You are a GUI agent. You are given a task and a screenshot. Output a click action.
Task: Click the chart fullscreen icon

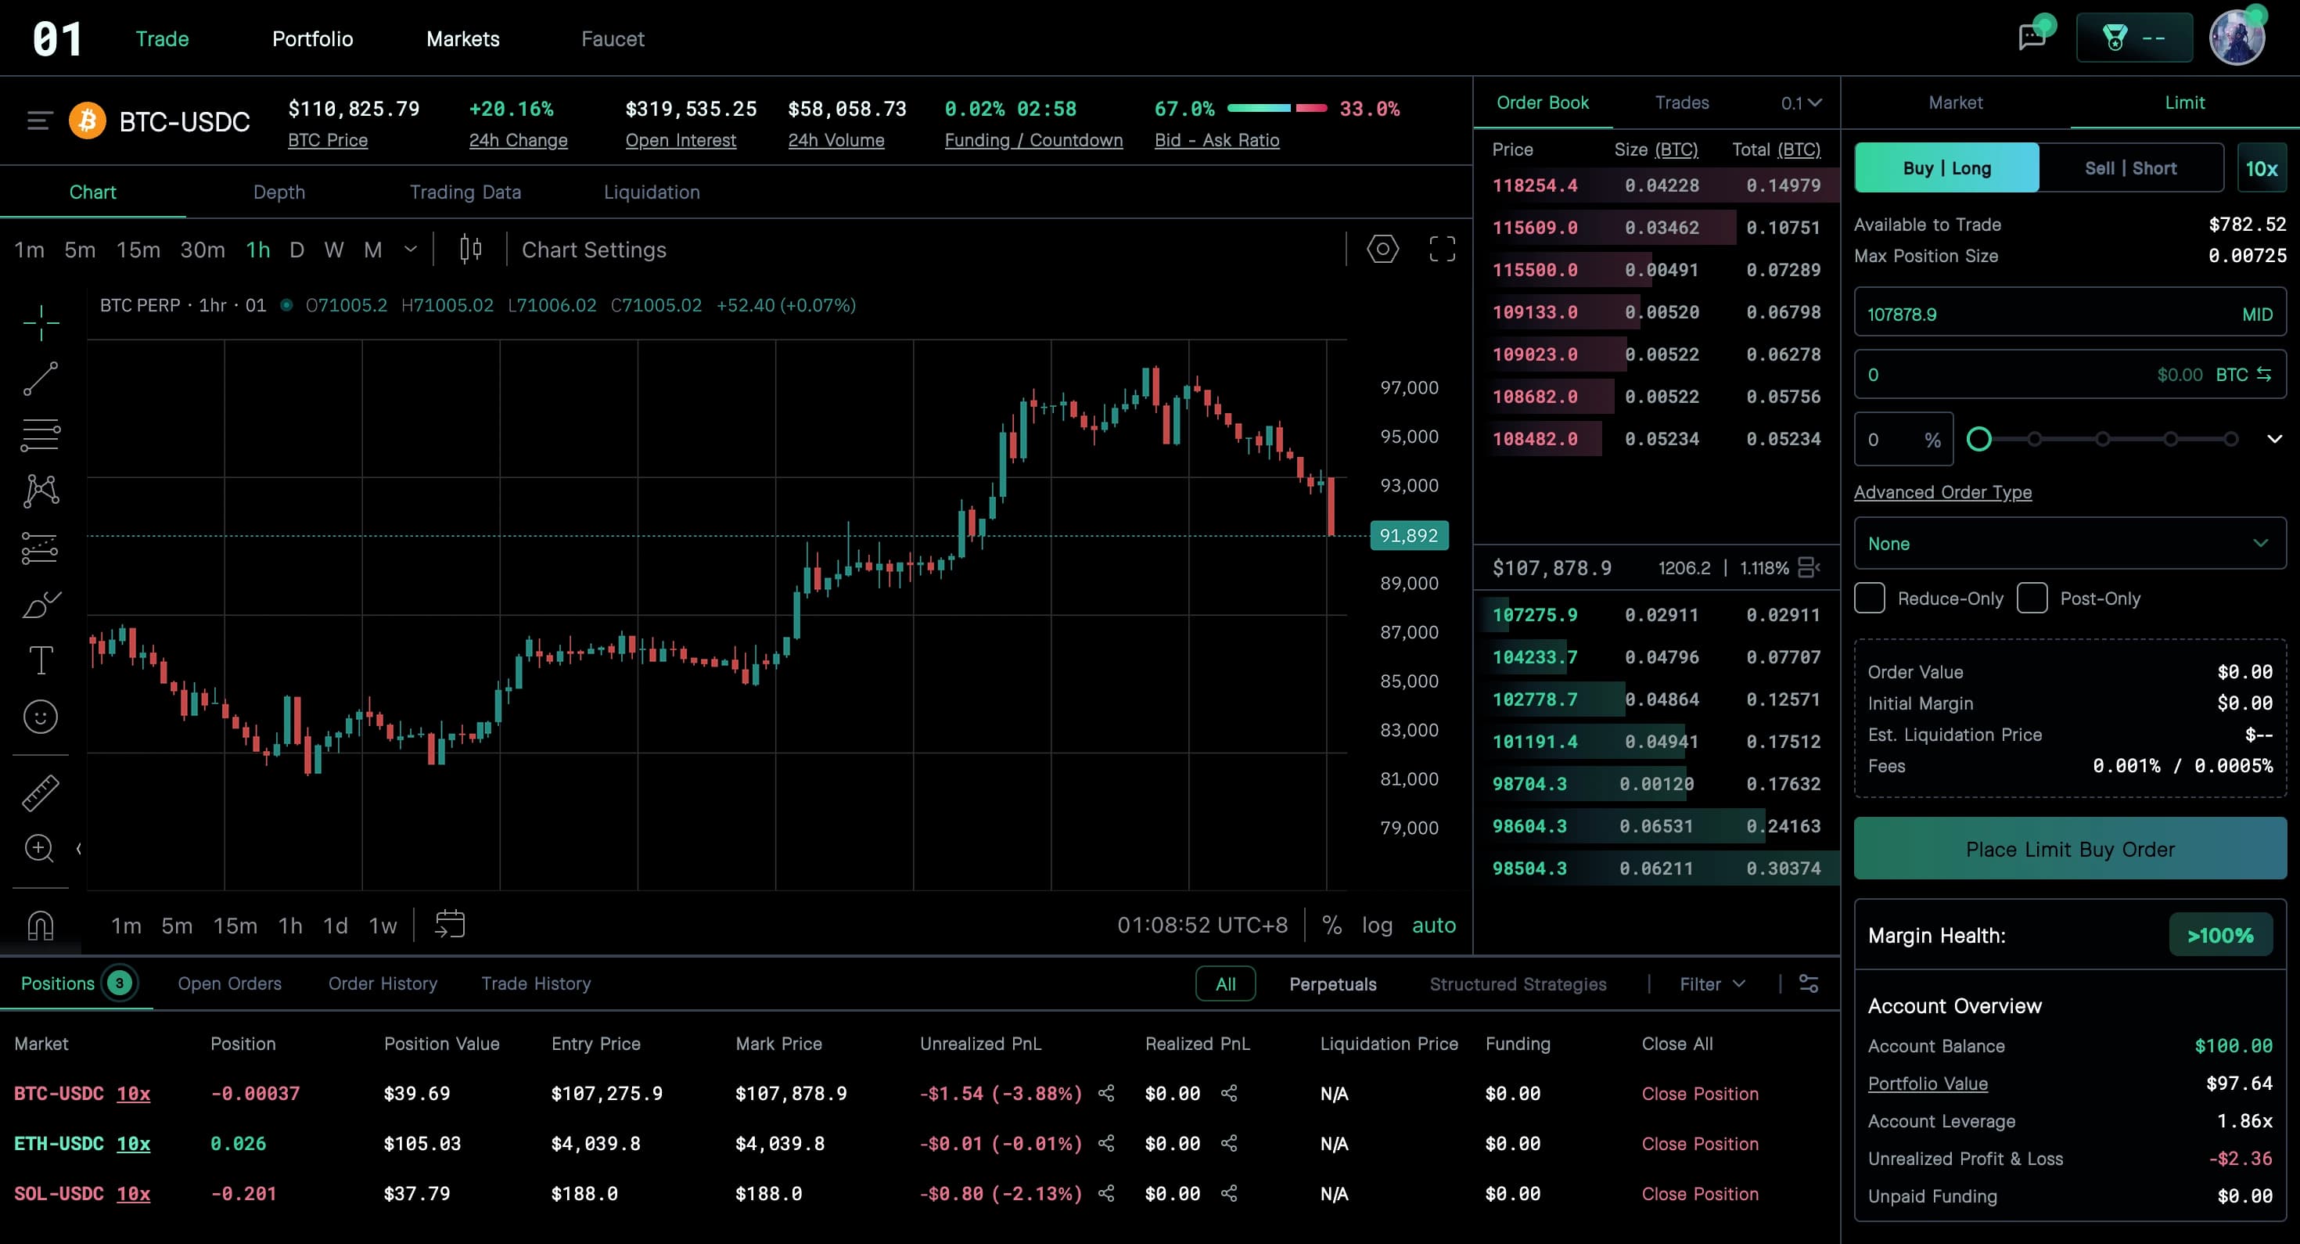coord(1442,249)
